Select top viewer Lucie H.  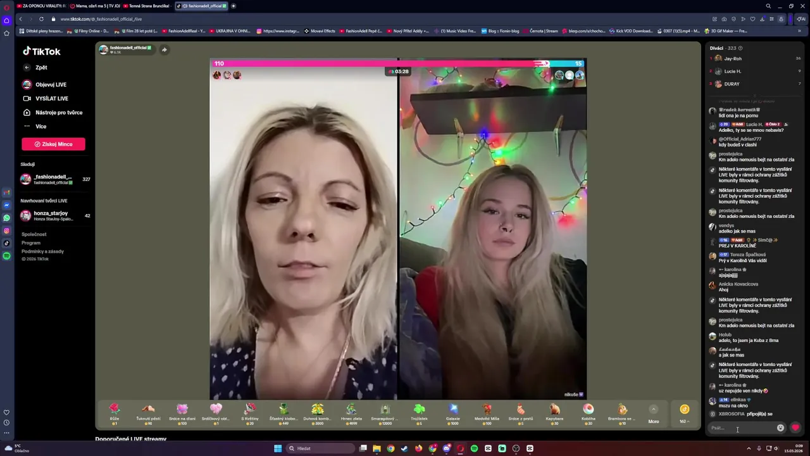pyautogui.click(x=756, y=71)
